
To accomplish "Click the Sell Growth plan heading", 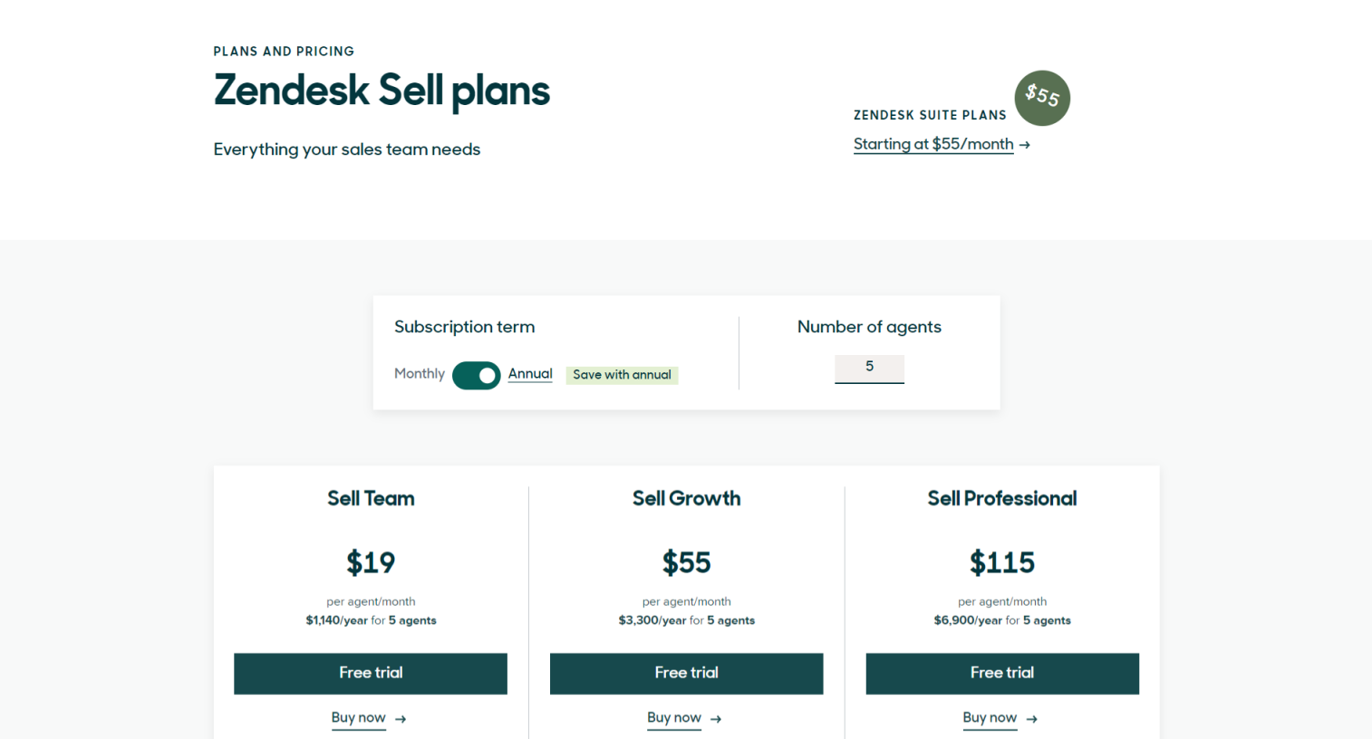I will pyautogui.click(x=686, y=498).
